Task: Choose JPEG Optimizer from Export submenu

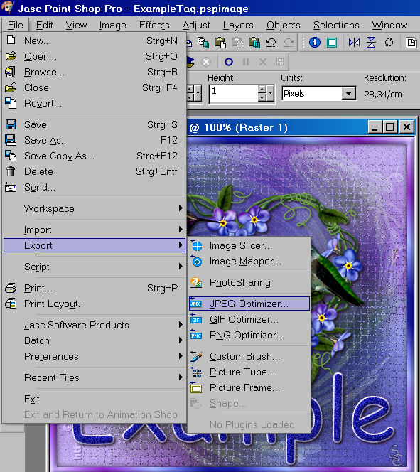Action: tap(249, 304)
